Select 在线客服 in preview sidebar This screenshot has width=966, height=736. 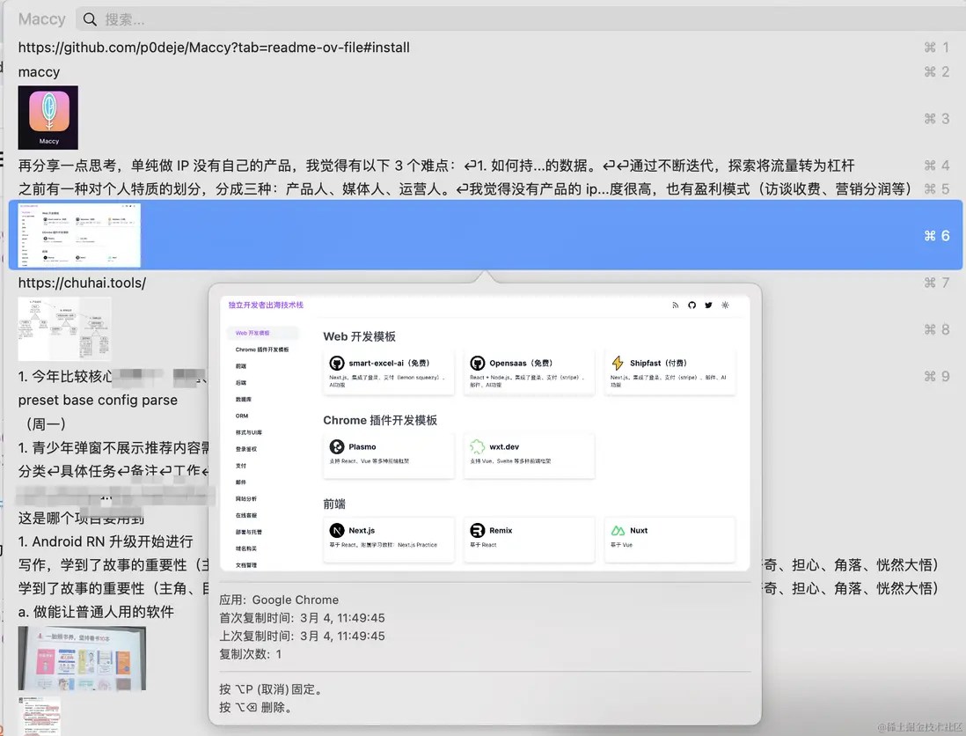point(245,515)
